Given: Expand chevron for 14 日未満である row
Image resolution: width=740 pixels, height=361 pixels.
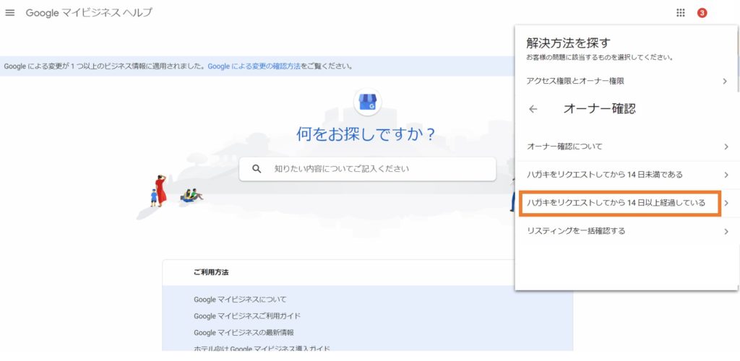Looking at the screenshot, I should (726, 175).
